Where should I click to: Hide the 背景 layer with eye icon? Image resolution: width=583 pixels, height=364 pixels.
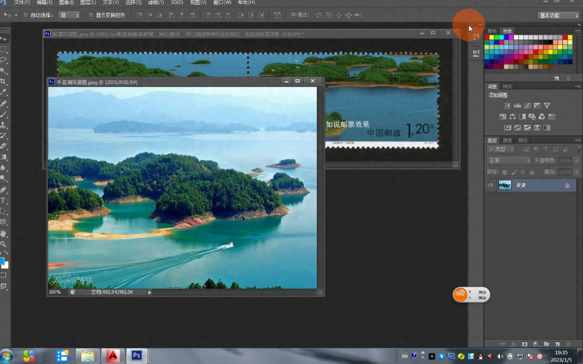[491, 185]
